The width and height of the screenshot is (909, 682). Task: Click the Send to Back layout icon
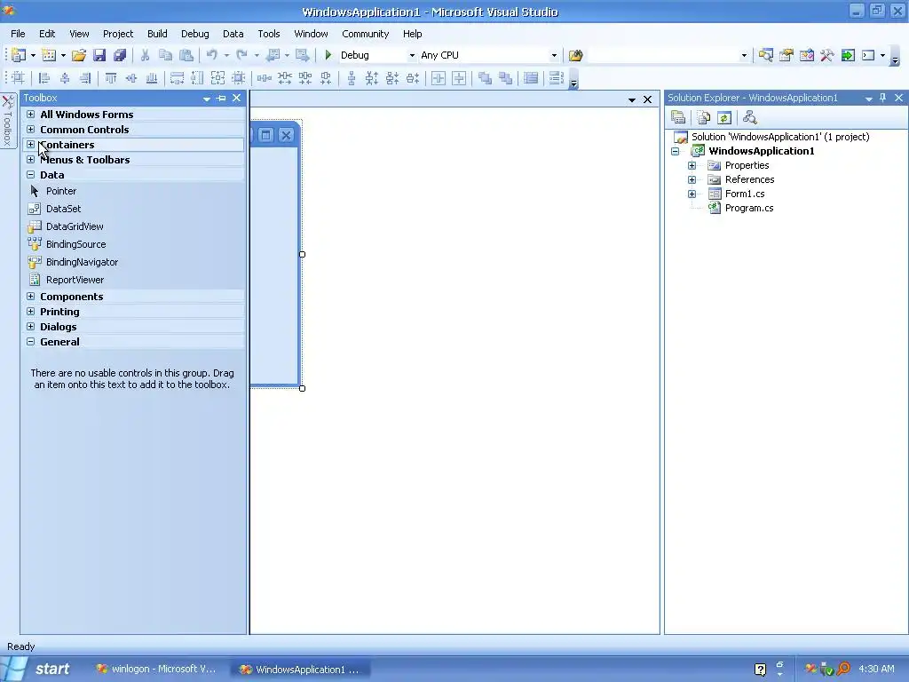(505, 78)
